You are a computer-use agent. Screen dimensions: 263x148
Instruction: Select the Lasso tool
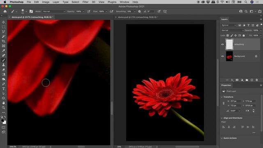click(x=3, y=32)
